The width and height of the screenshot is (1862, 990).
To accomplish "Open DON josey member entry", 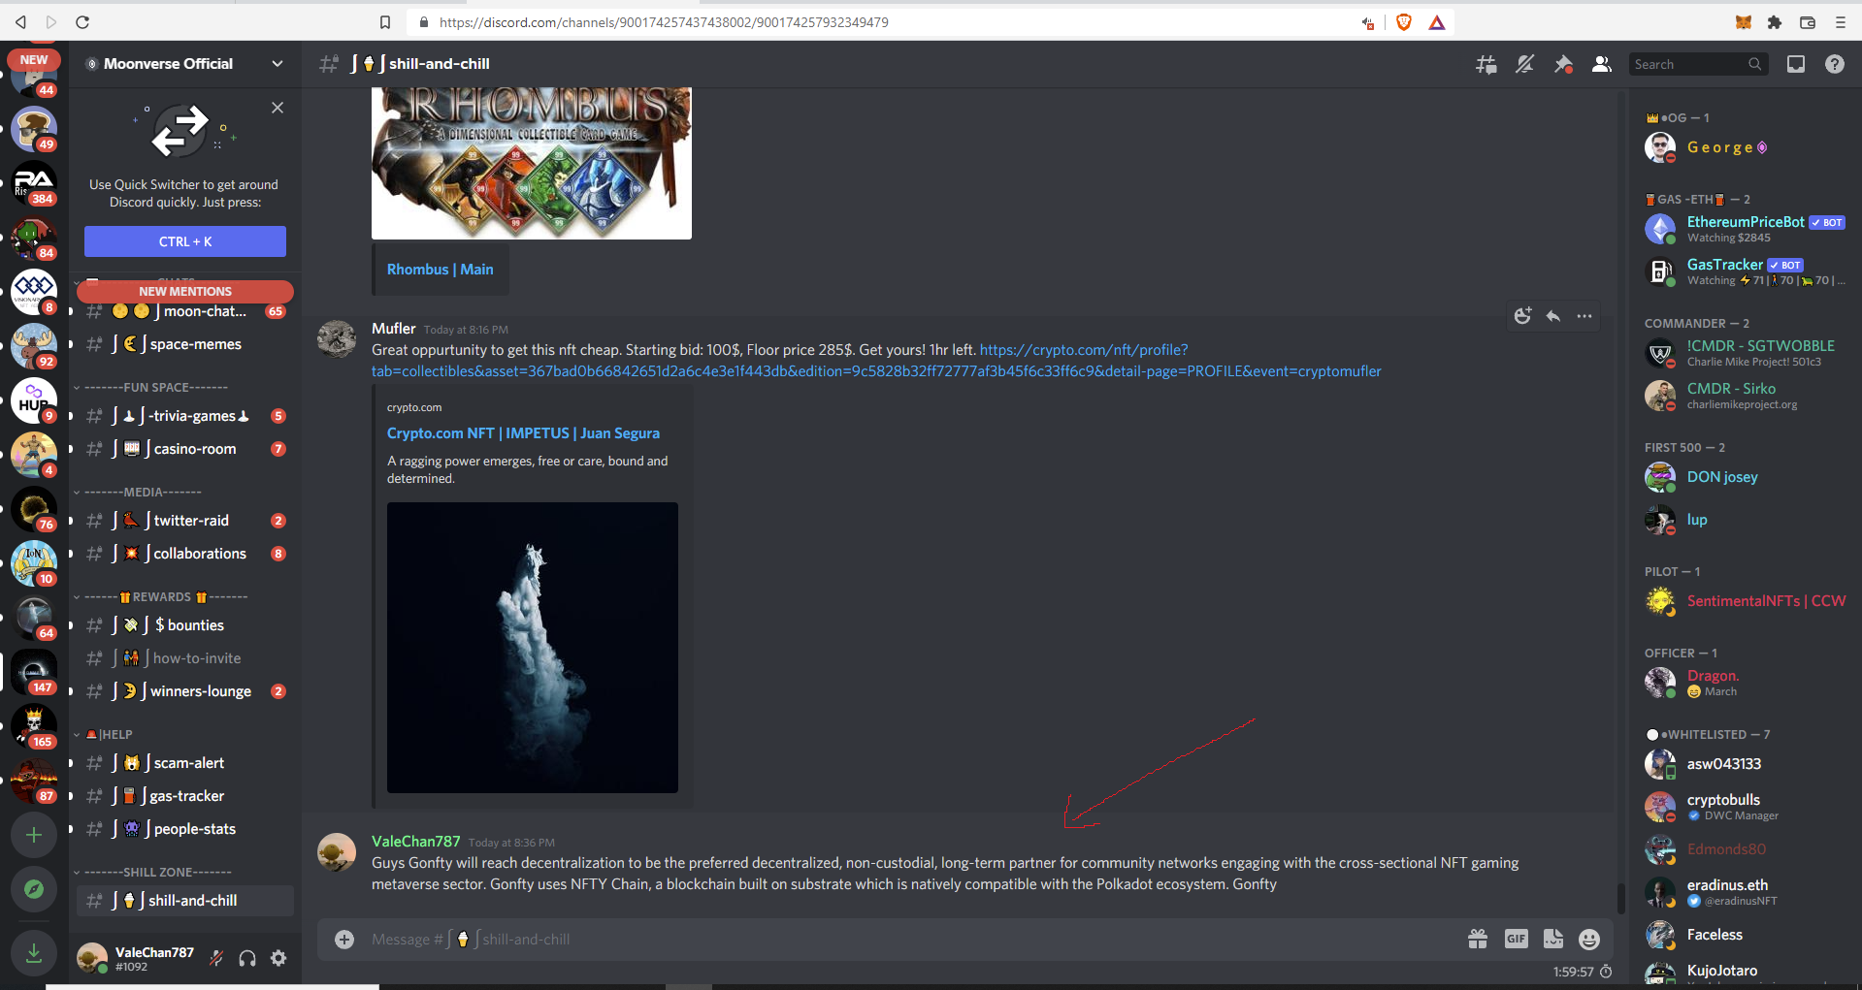I will (1744, 477).
